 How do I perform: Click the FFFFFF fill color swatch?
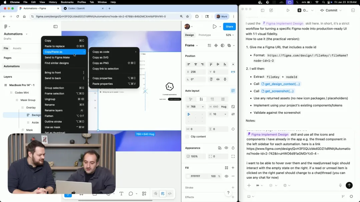point(188,176)
